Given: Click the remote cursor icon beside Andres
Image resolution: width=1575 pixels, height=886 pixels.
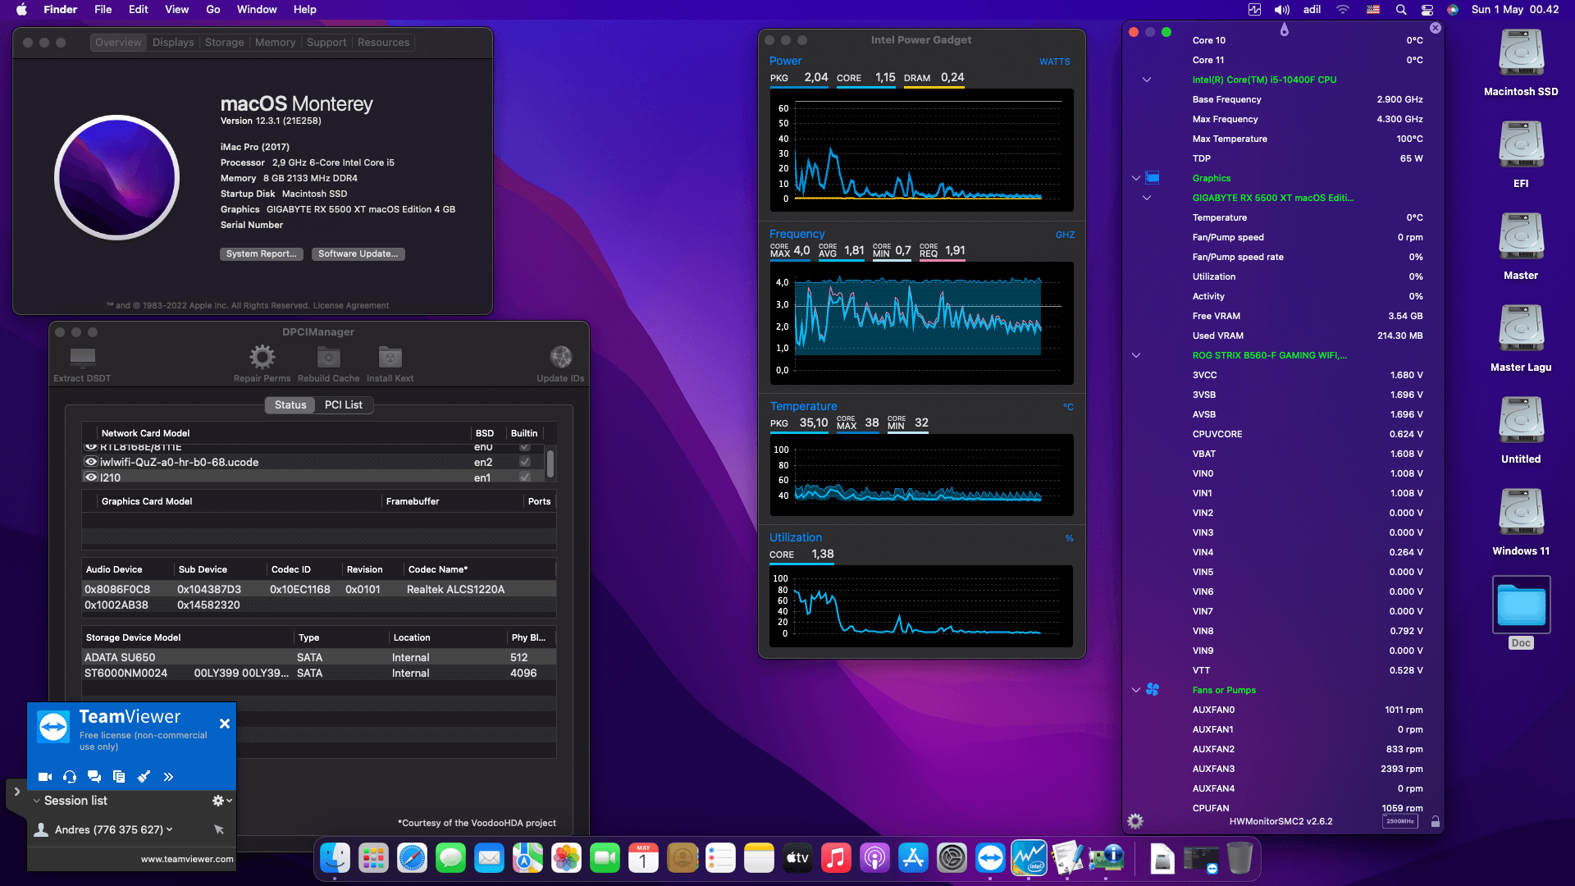Looking at the screenshot, I should (x=219, y=829).
